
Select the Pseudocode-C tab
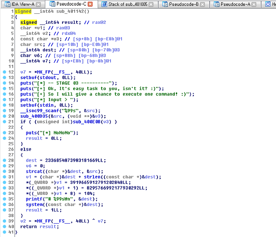71,4
